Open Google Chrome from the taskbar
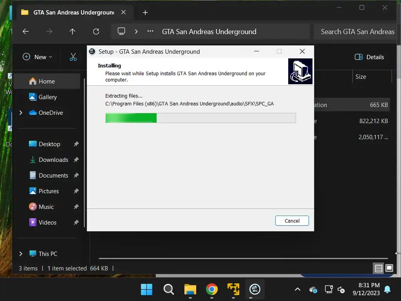 [212, 289]
